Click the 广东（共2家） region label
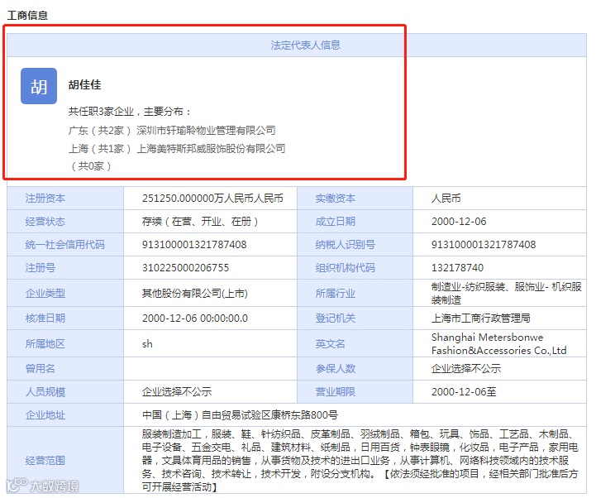 pyautogui.click(x=99, y=131)
